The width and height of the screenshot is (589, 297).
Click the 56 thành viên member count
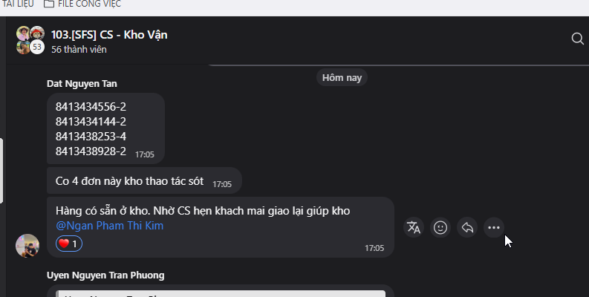tap(79, 50)
